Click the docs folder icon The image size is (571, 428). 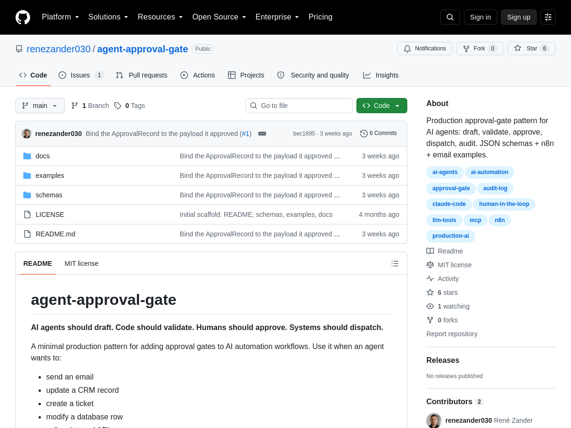click(x=27, y=156)
